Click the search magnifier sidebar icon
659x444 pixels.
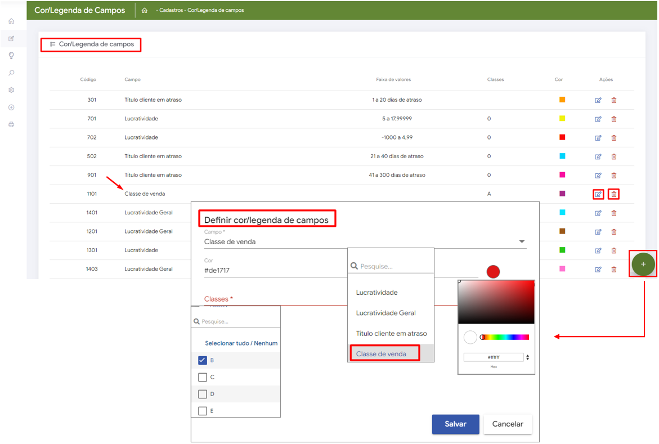coord(11,73)
